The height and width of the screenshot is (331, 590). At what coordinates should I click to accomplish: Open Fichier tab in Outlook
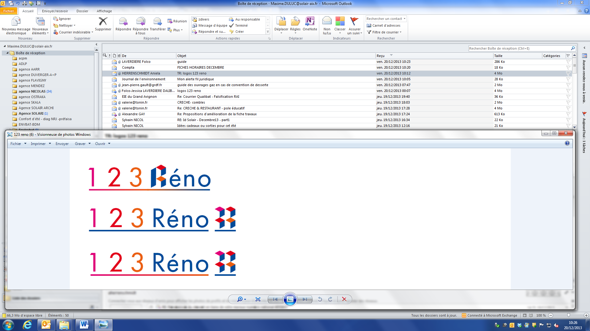9,11
